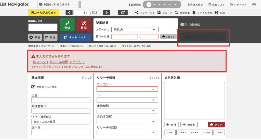Go to previous page of 基本情報
This screenshot has height=140, width=261.
tap(83, 78)
